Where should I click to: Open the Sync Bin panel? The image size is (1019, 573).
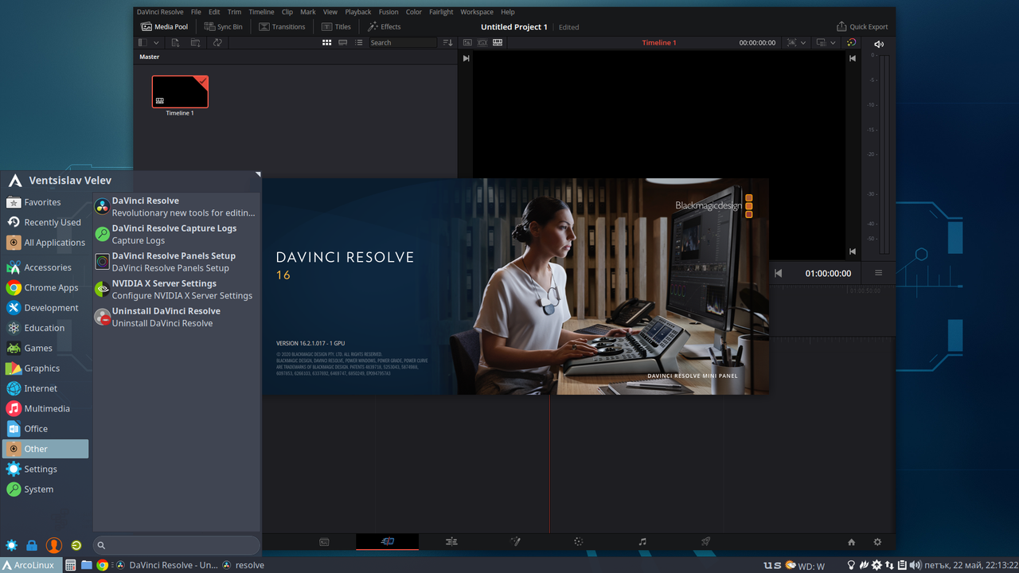pos(224,26)
